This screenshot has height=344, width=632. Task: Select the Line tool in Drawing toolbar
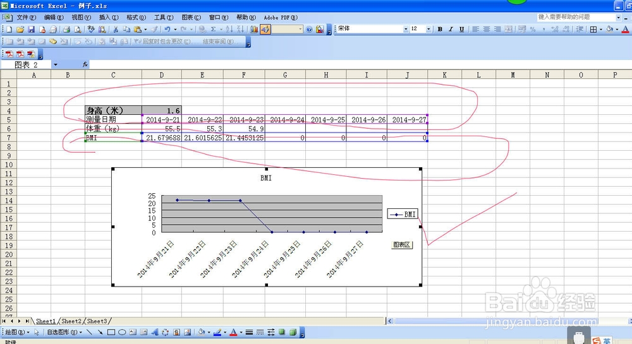[x=89, y=333]
